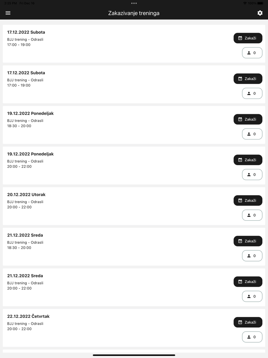Tap the home indicator bar at bottom
This screenshot has height=358, width=268.
pos(134,355)
